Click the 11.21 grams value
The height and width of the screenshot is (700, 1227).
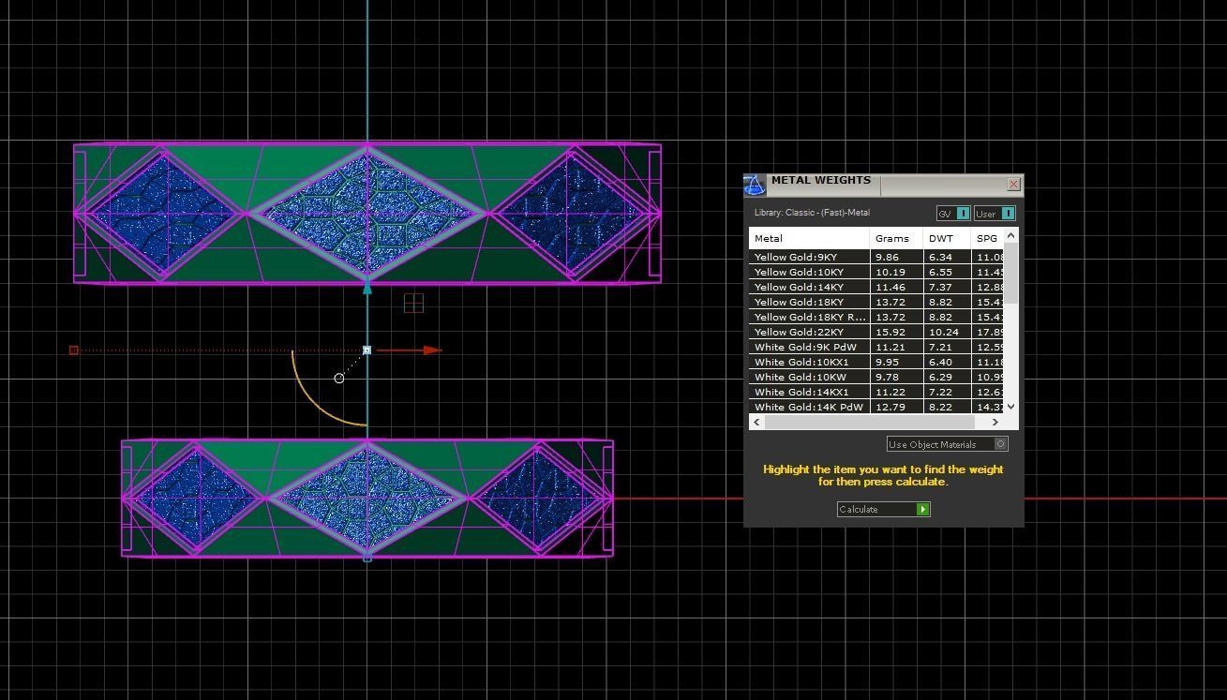pyautogui.click(x=890, y=347)
